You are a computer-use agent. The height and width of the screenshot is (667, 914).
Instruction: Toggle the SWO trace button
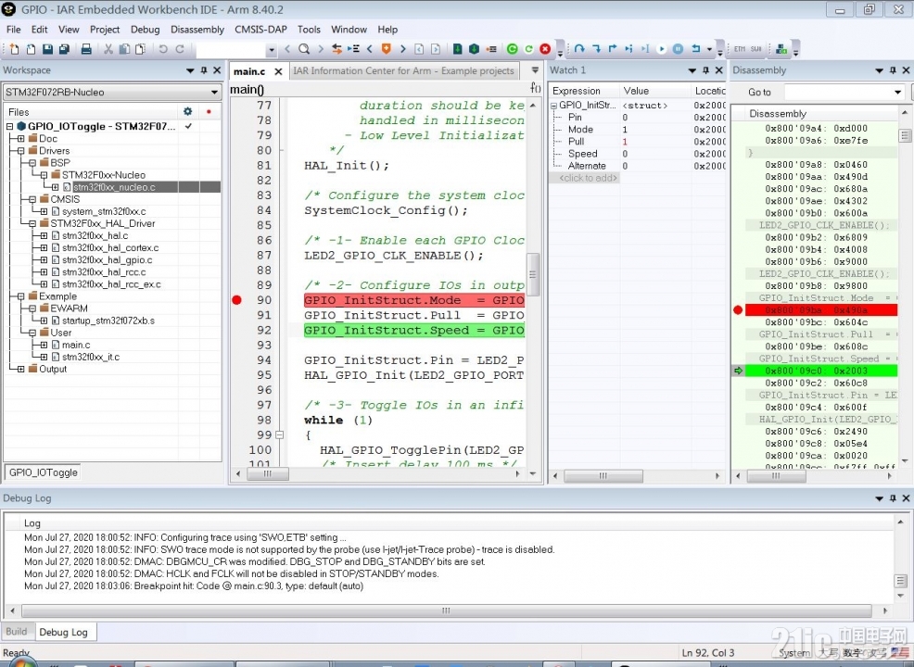756,49
